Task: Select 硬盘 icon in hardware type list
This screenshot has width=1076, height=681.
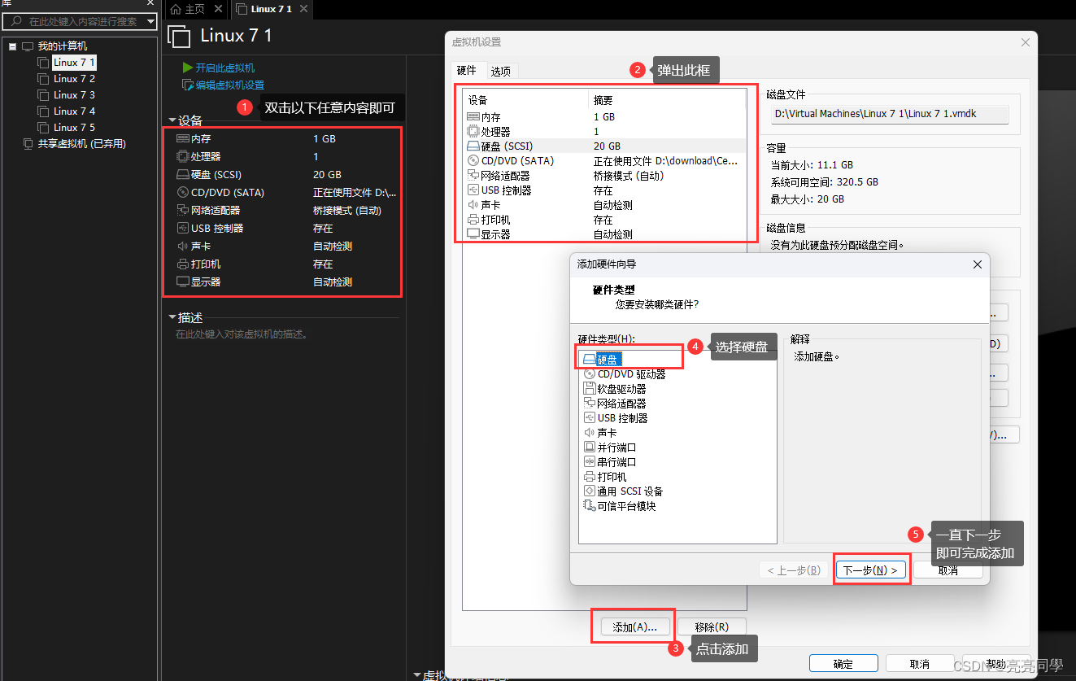Action: pyautogui.click(x=590, y=360)
